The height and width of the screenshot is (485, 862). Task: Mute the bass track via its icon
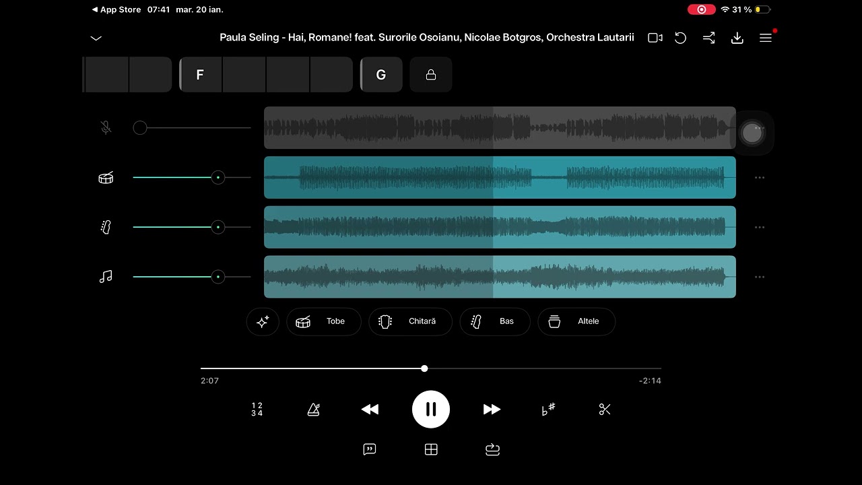click(x=106, y=227)
